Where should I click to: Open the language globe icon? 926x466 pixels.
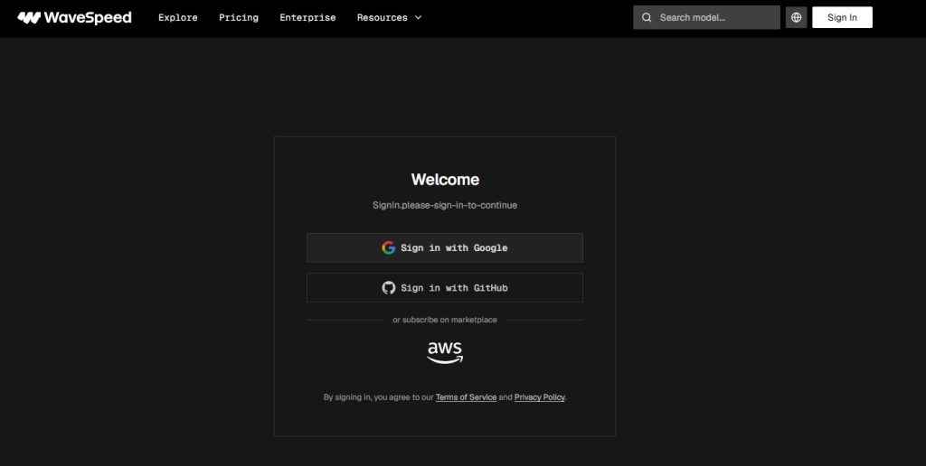[x=796, y=18]
